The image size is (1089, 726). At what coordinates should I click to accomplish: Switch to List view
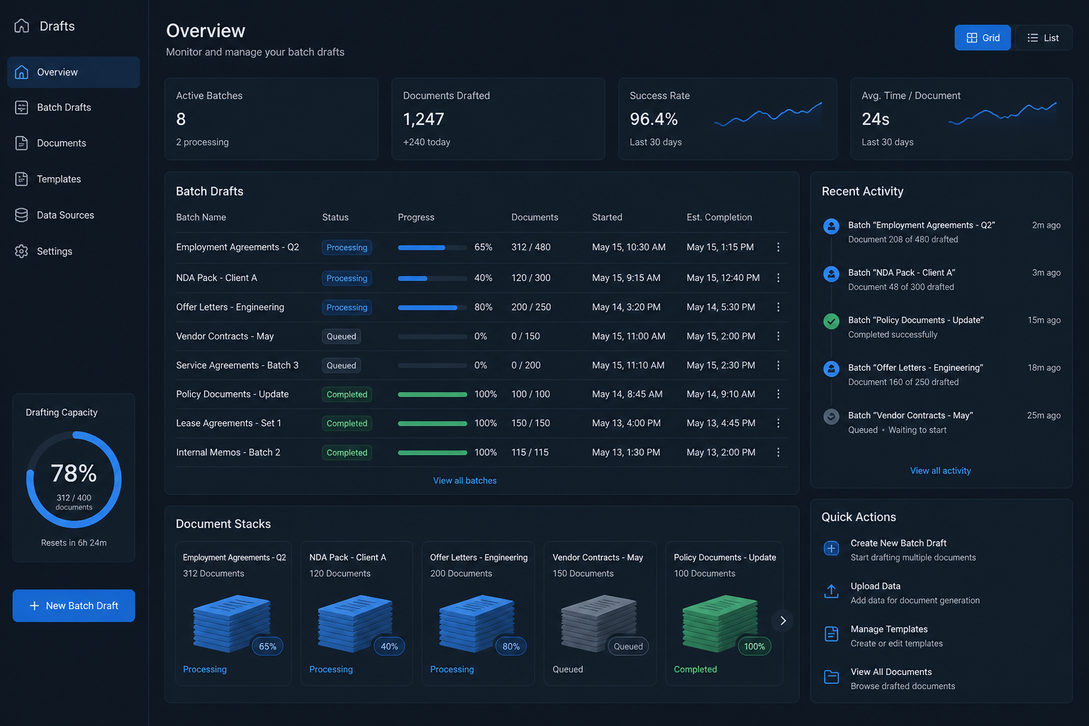click(1043, 38)
